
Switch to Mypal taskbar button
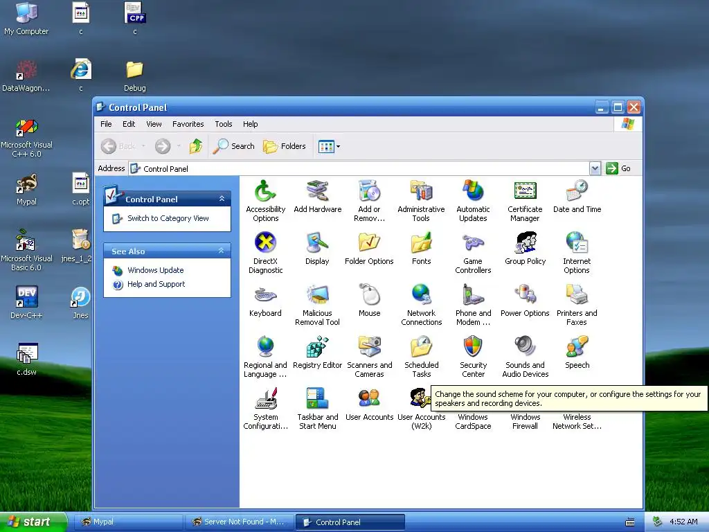tap(128, 522)
